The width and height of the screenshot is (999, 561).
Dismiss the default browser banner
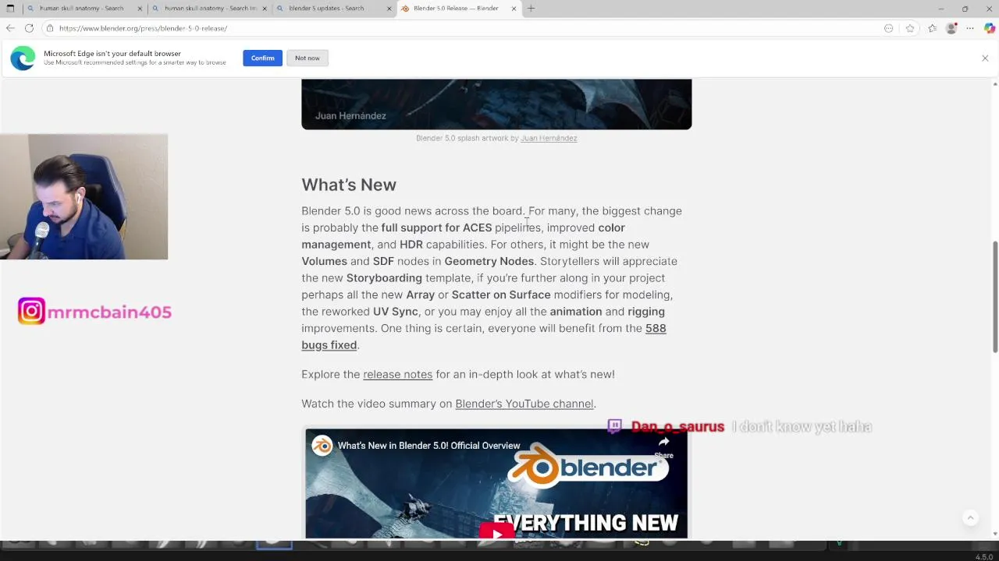[x=985, y=58]
